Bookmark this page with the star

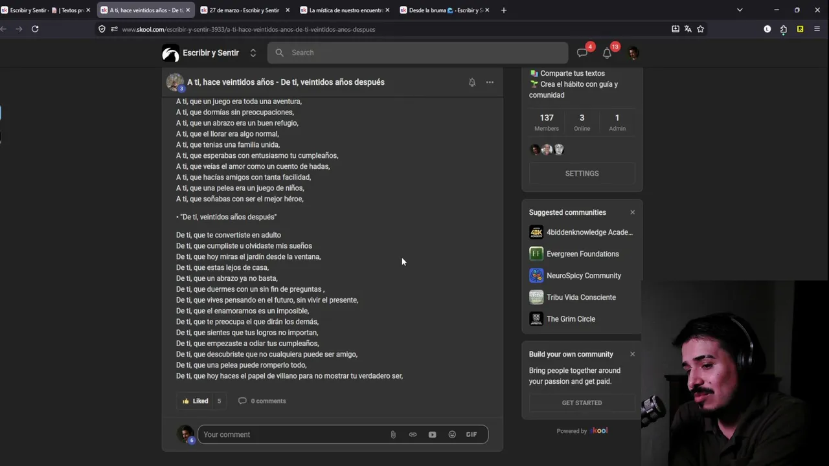(x=700, y=29)
